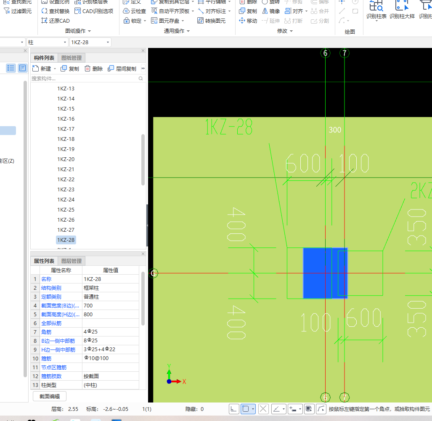Toggle rectangle draw mode in status bar

click(246, 409)
